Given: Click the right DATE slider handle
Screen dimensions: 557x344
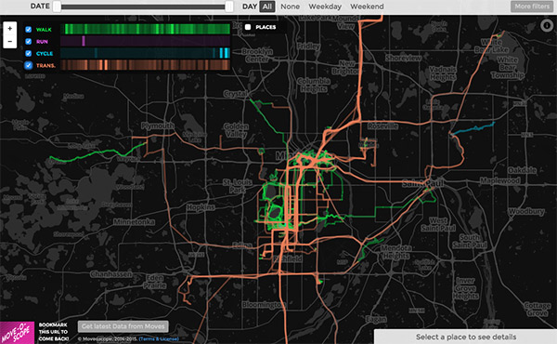Looking at the screenshot, I should tap(229, 7).
